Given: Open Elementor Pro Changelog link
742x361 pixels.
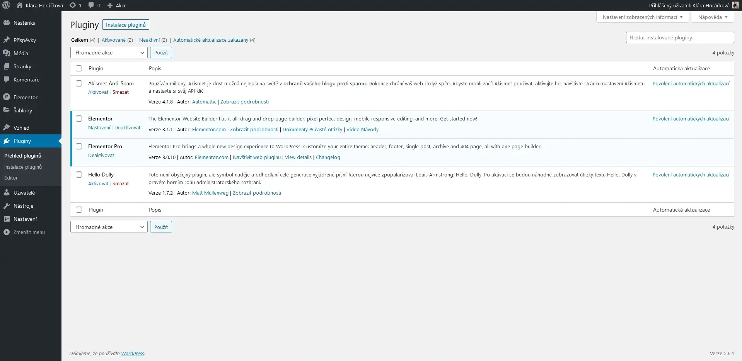Looking at the screenshot, I should click(328, 157).
